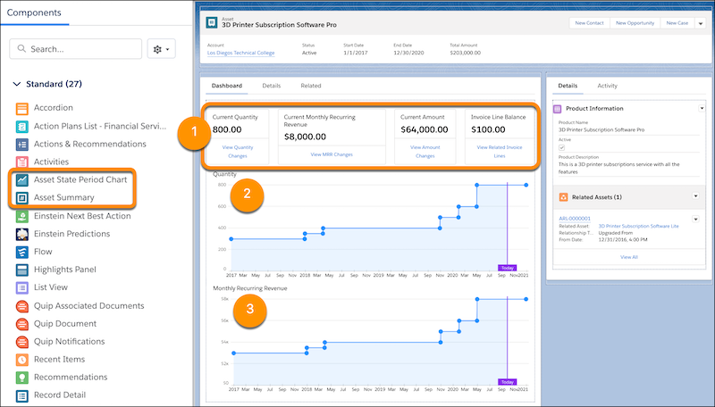This screenshot has height=407, width=715.
Task: Select the Einstein Predictions label
Action: click(72, 234)
